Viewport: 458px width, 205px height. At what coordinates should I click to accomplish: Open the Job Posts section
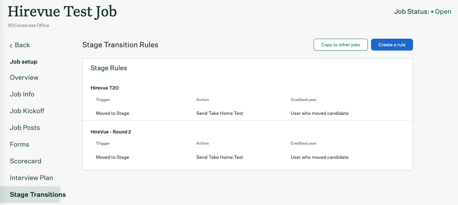point(25,128)
